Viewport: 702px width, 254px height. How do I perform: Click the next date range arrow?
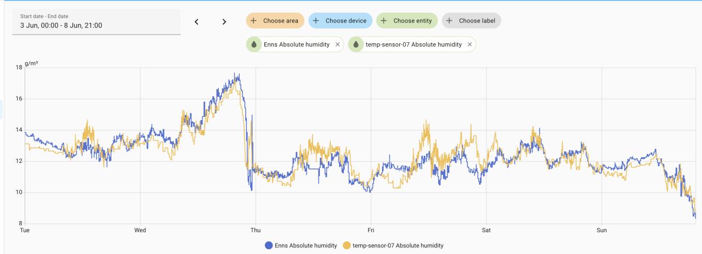[x=224, y=21]
